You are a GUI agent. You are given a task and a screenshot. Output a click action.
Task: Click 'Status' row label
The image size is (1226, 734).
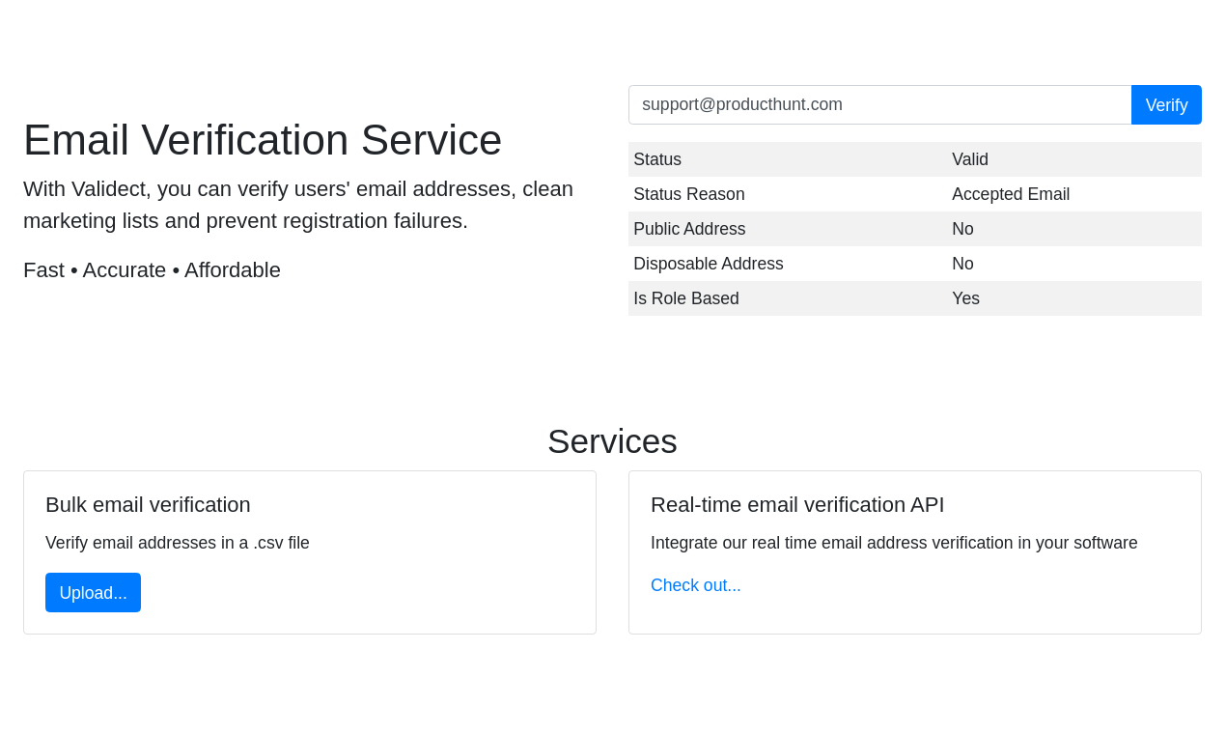(x=657, y=159)
